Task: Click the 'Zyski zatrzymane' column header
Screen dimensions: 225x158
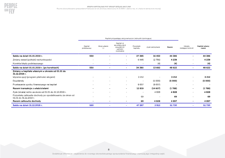Action: pyautogui.click(x=153, y=47)
